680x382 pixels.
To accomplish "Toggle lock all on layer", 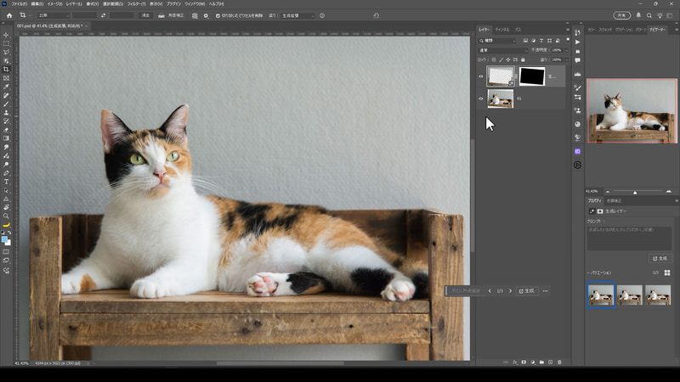I will [x=523, y=59].
